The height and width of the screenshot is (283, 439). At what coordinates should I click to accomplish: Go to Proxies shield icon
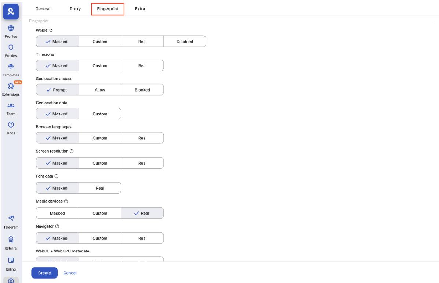[x=11, y=47]
